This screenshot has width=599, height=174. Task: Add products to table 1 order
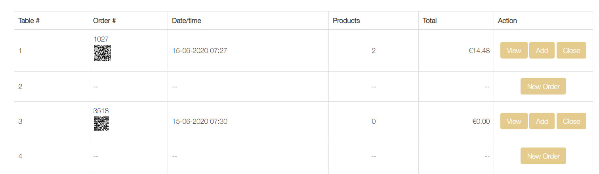(x=542, y=50)
